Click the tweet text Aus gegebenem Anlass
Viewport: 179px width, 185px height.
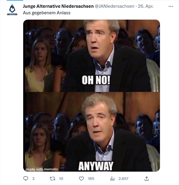tap(46, 13)
